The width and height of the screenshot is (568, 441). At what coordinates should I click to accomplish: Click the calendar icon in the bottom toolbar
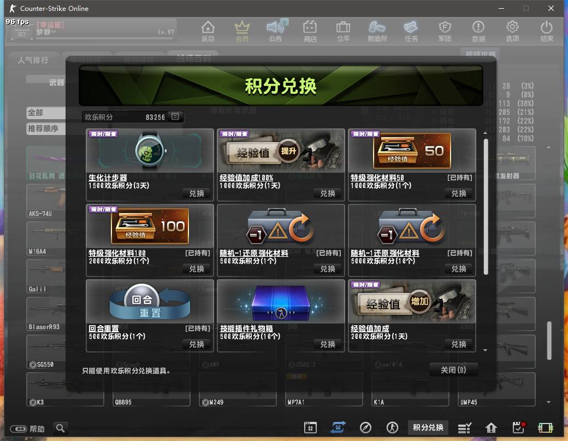[x=310, y=427]
